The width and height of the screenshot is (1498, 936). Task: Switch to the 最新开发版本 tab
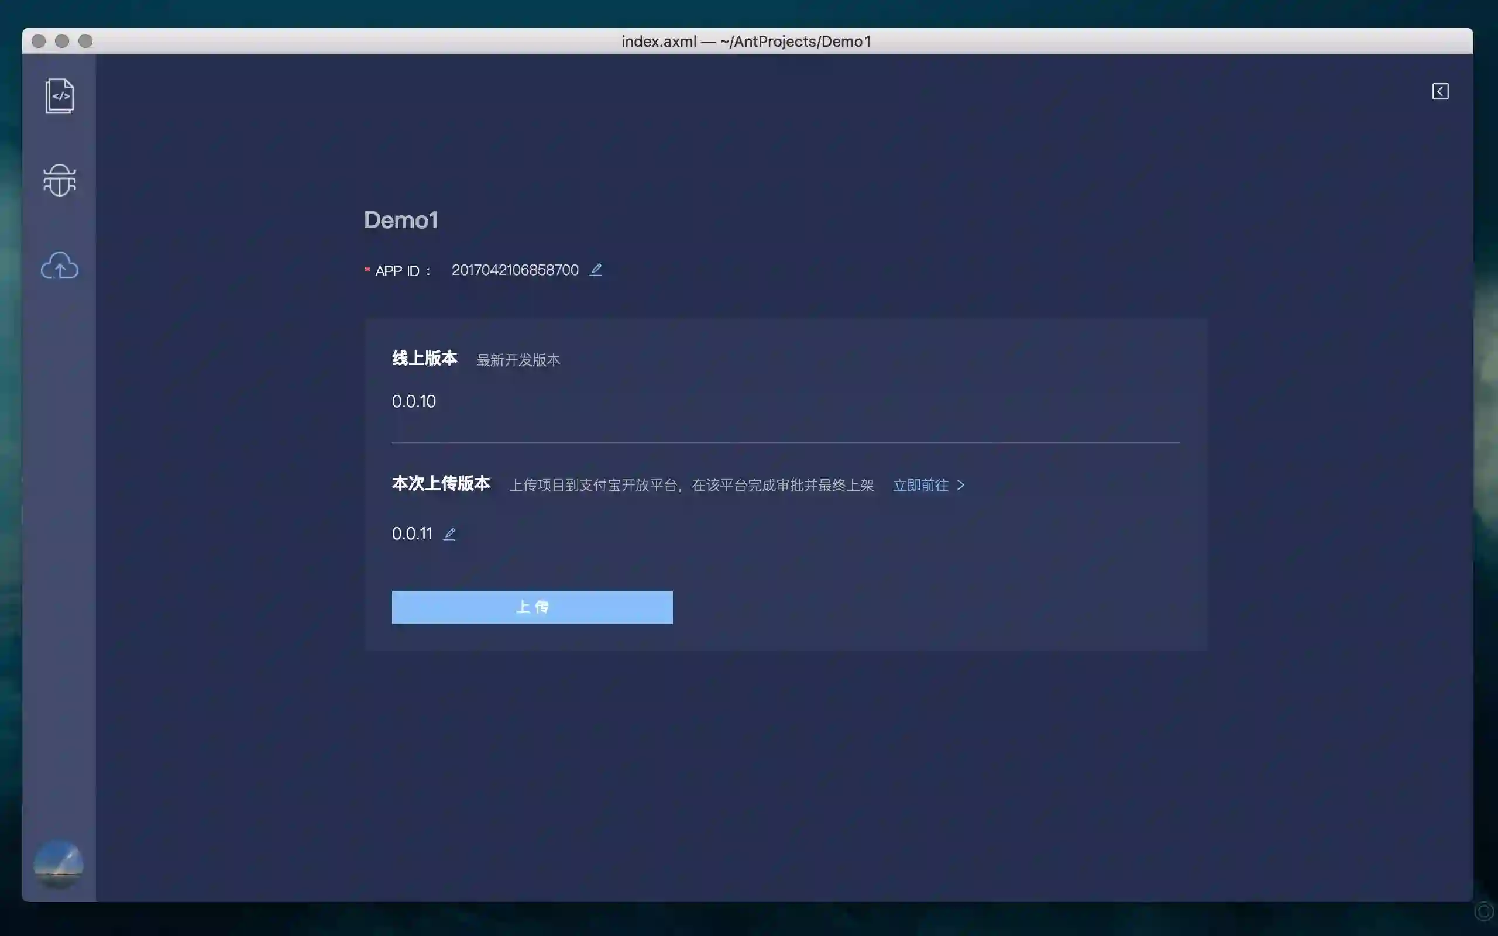point(518,360)
